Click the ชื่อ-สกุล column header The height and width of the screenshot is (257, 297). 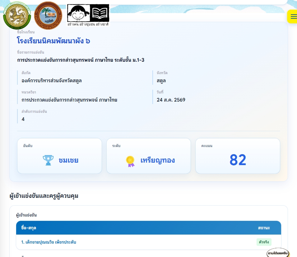29,228
